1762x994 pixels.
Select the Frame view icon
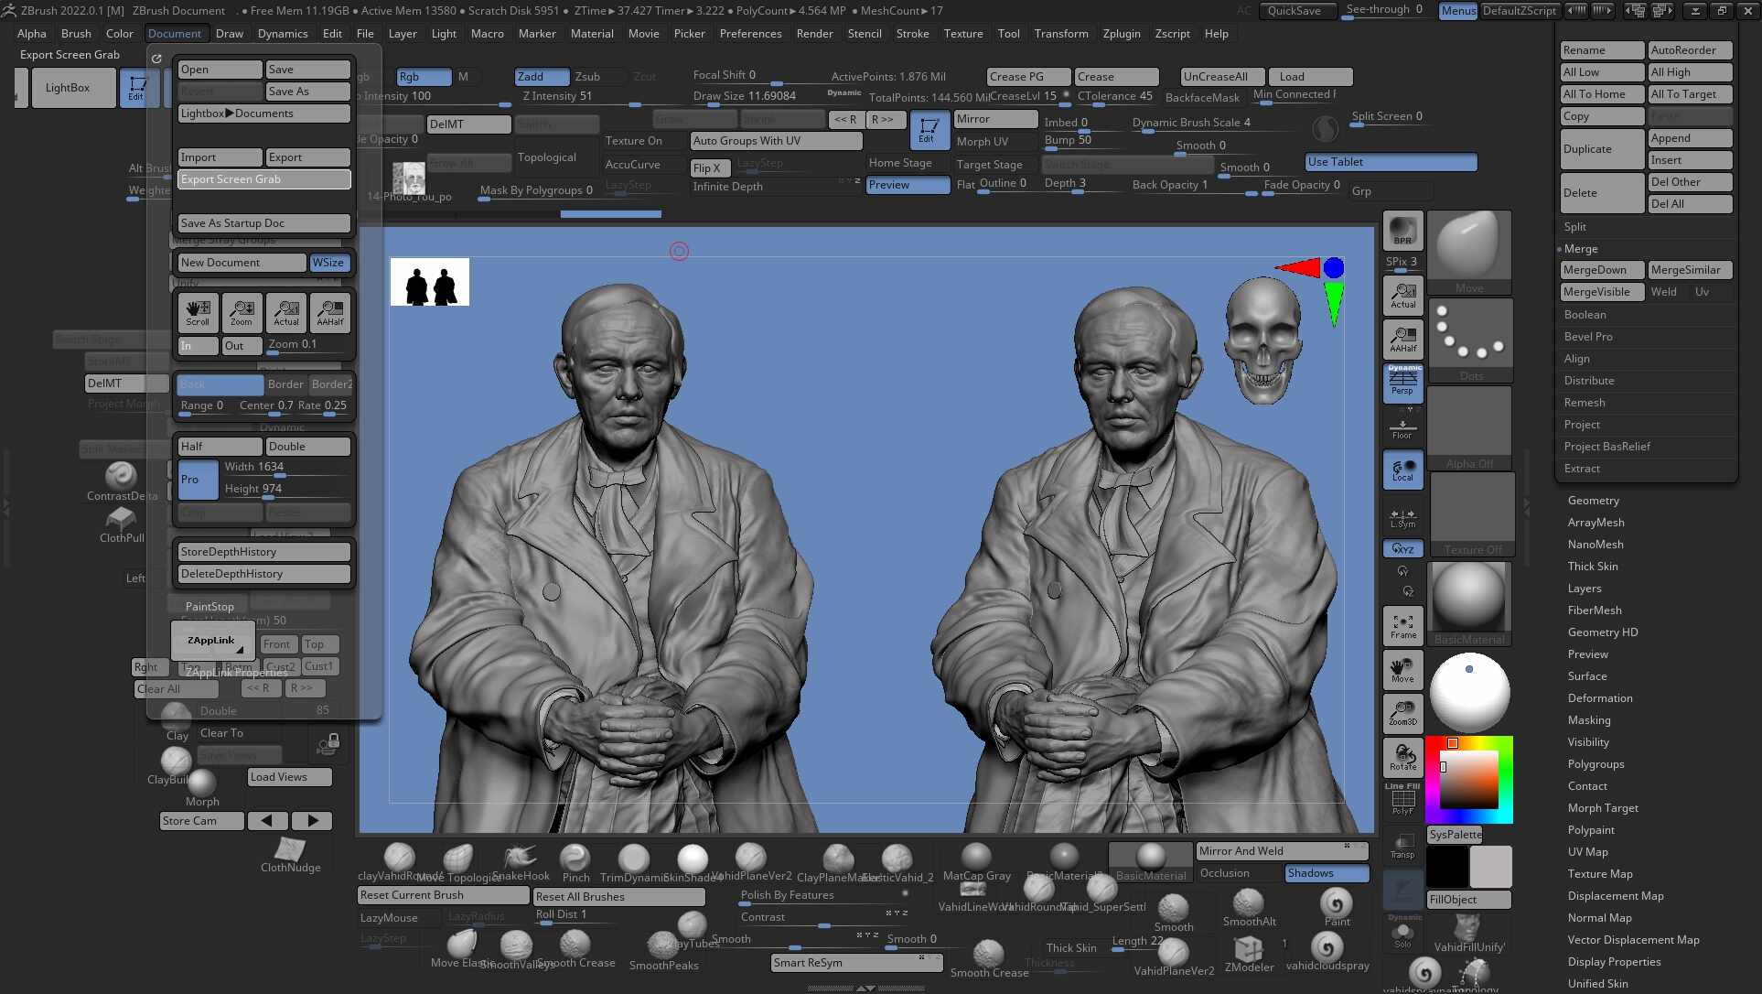pyautogui.click(x=1402, y=626)
